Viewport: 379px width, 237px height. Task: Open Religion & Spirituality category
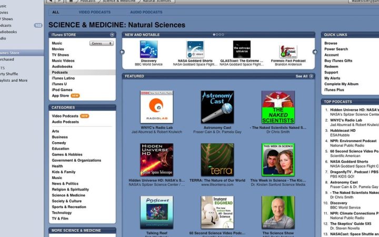pos(71,189)
